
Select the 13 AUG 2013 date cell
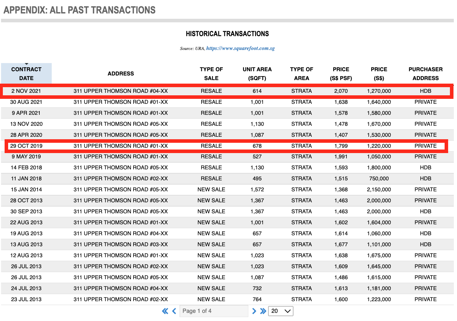[26, 244]
